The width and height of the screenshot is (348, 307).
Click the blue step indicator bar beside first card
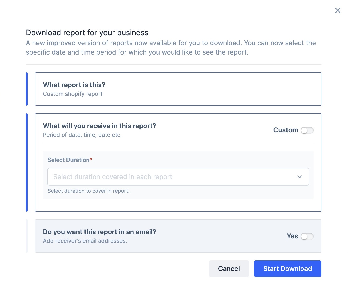point(27,89)
